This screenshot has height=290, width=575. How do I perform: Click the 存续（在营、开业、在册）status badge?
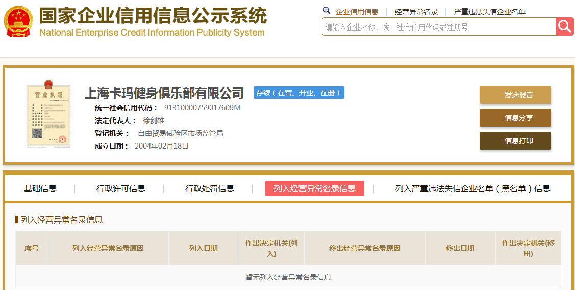pyautogui.click(x=299, y=93)
